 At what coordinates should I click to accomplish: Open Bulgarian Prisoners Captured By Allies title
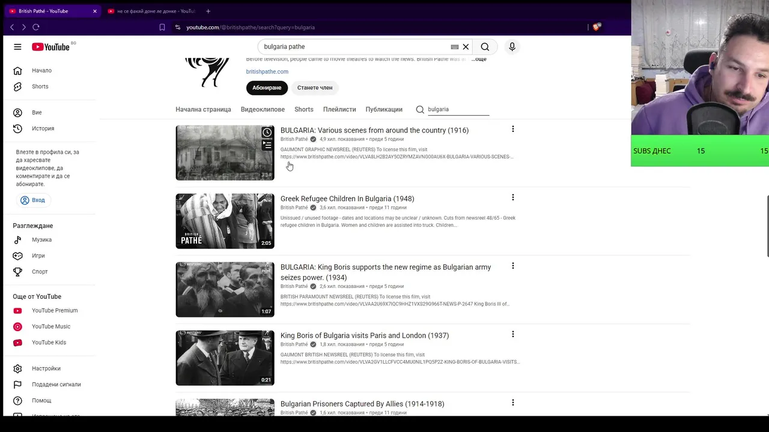pos(362,404)
